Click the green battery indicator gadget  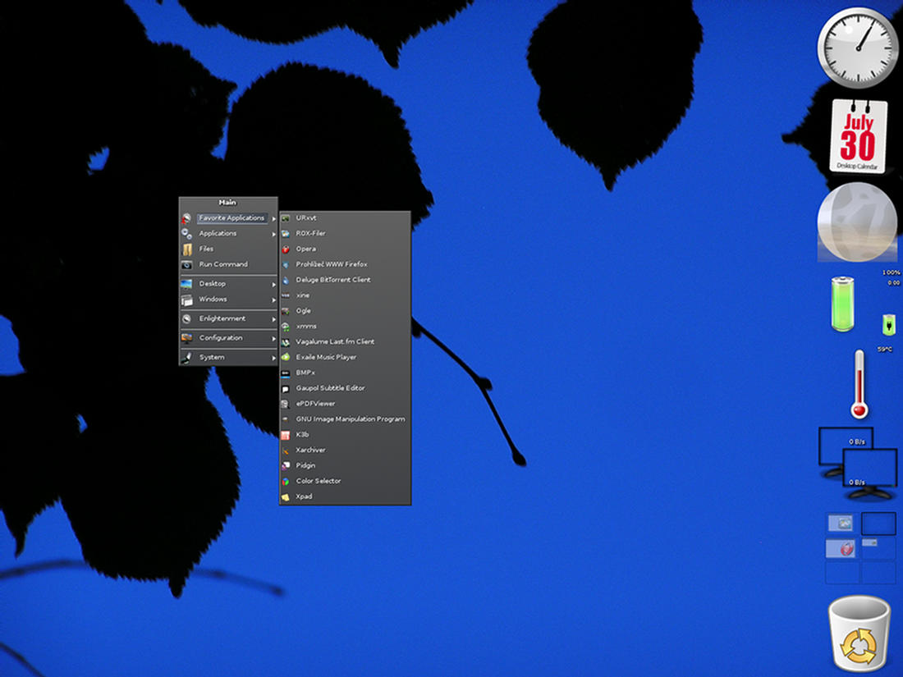(844, 304)
